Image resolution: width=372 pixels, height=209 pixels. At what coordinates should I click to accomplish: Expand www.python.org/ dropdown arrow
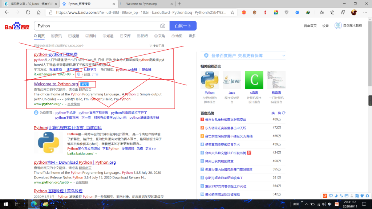pyautogui.click(x=62, y=104)
